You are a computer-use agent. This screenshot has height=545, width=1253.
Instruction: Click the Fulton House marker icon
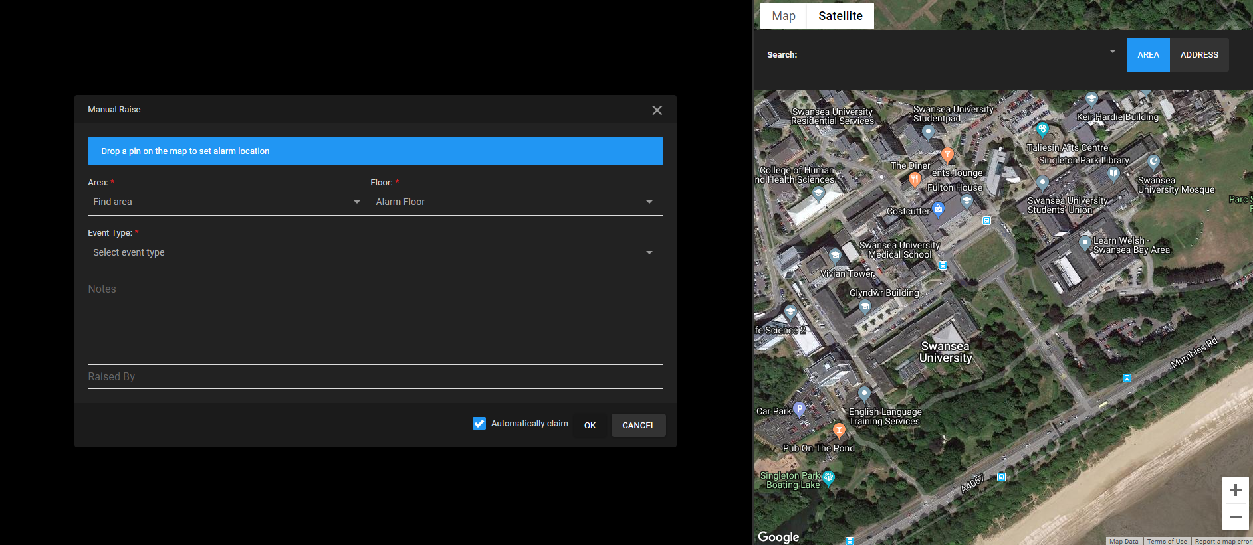967,200
